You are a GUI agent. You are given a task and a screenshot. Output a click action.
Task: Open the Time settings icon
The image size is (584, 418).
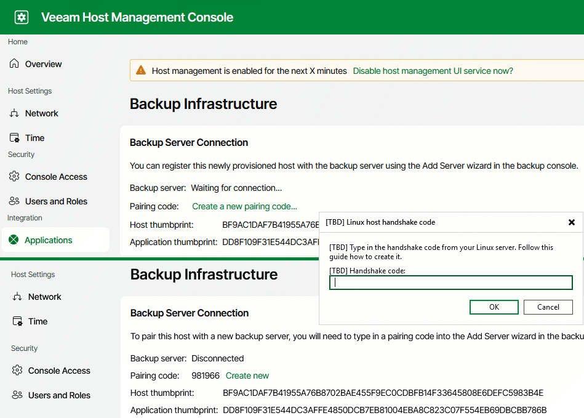point(14,137)
